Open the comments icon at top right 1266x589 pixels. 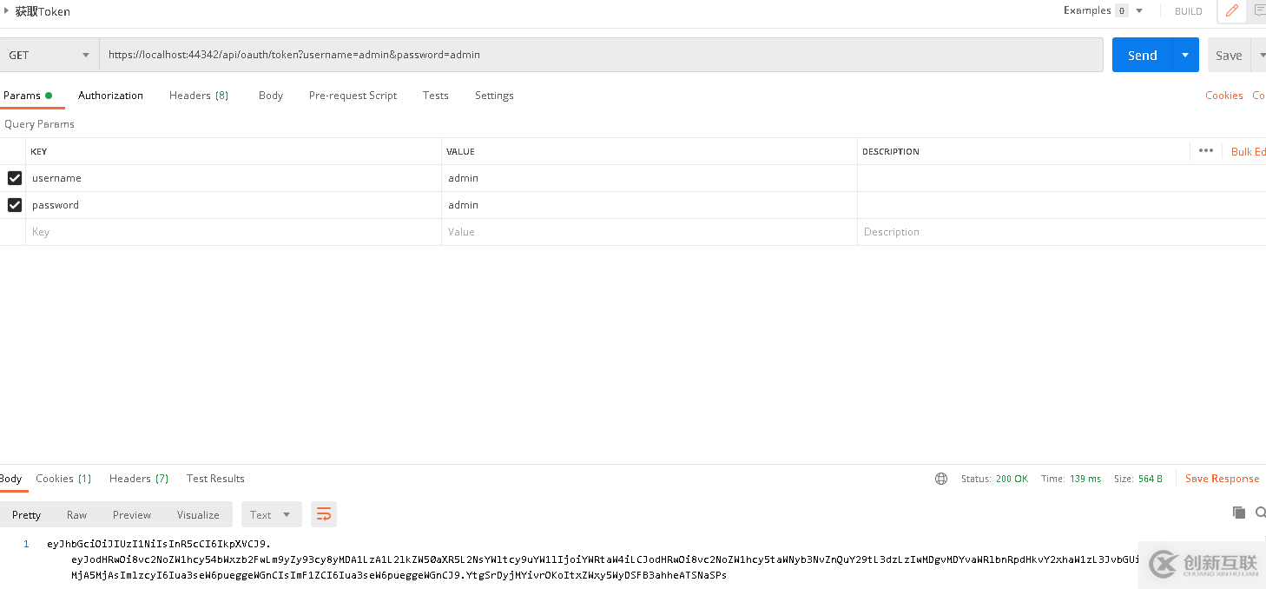click(x=1259, y=11)
